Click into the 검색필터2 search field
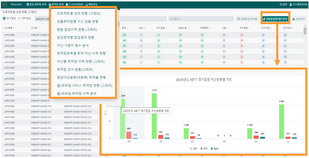 tap(201, 19)
